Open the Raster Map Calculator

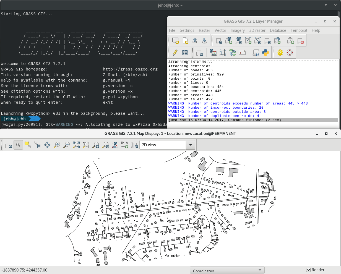click(x=213, y=53)
